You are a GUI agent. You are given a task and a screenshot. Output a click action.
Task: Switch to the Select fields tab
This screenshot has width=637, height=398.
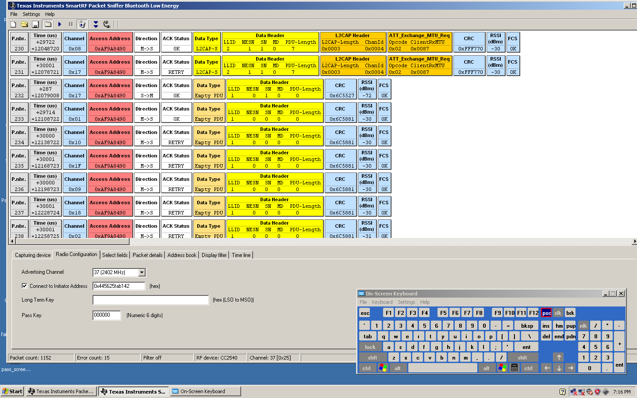[x=115, y=255]
